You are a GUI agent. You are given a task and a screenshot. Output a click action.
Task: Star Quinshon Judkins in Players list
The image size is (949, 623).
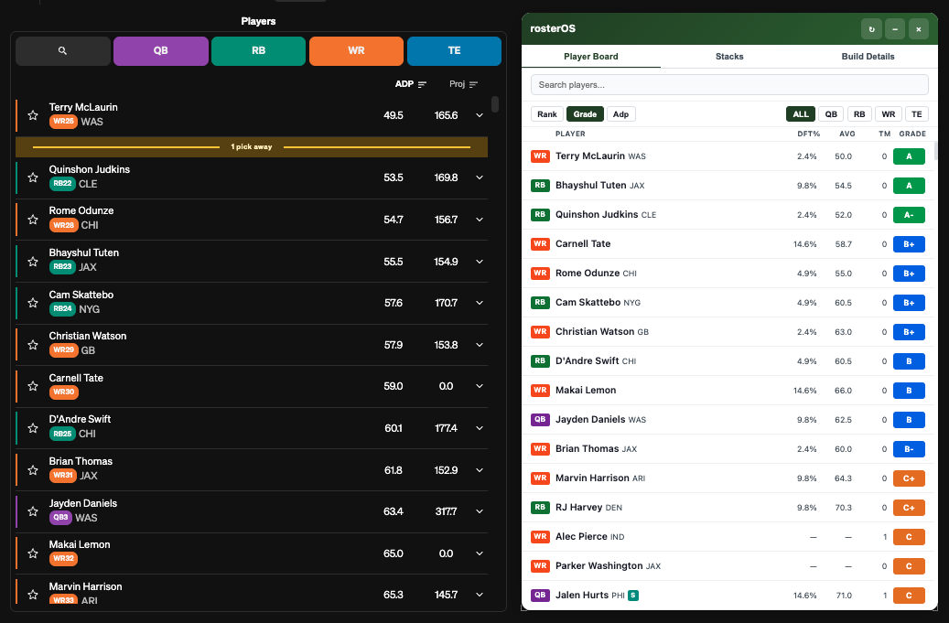coord(33,177)
